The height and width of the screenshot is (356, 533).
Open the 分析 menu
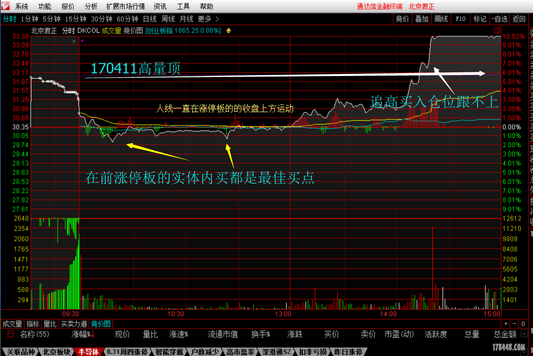tap(91, 6)
